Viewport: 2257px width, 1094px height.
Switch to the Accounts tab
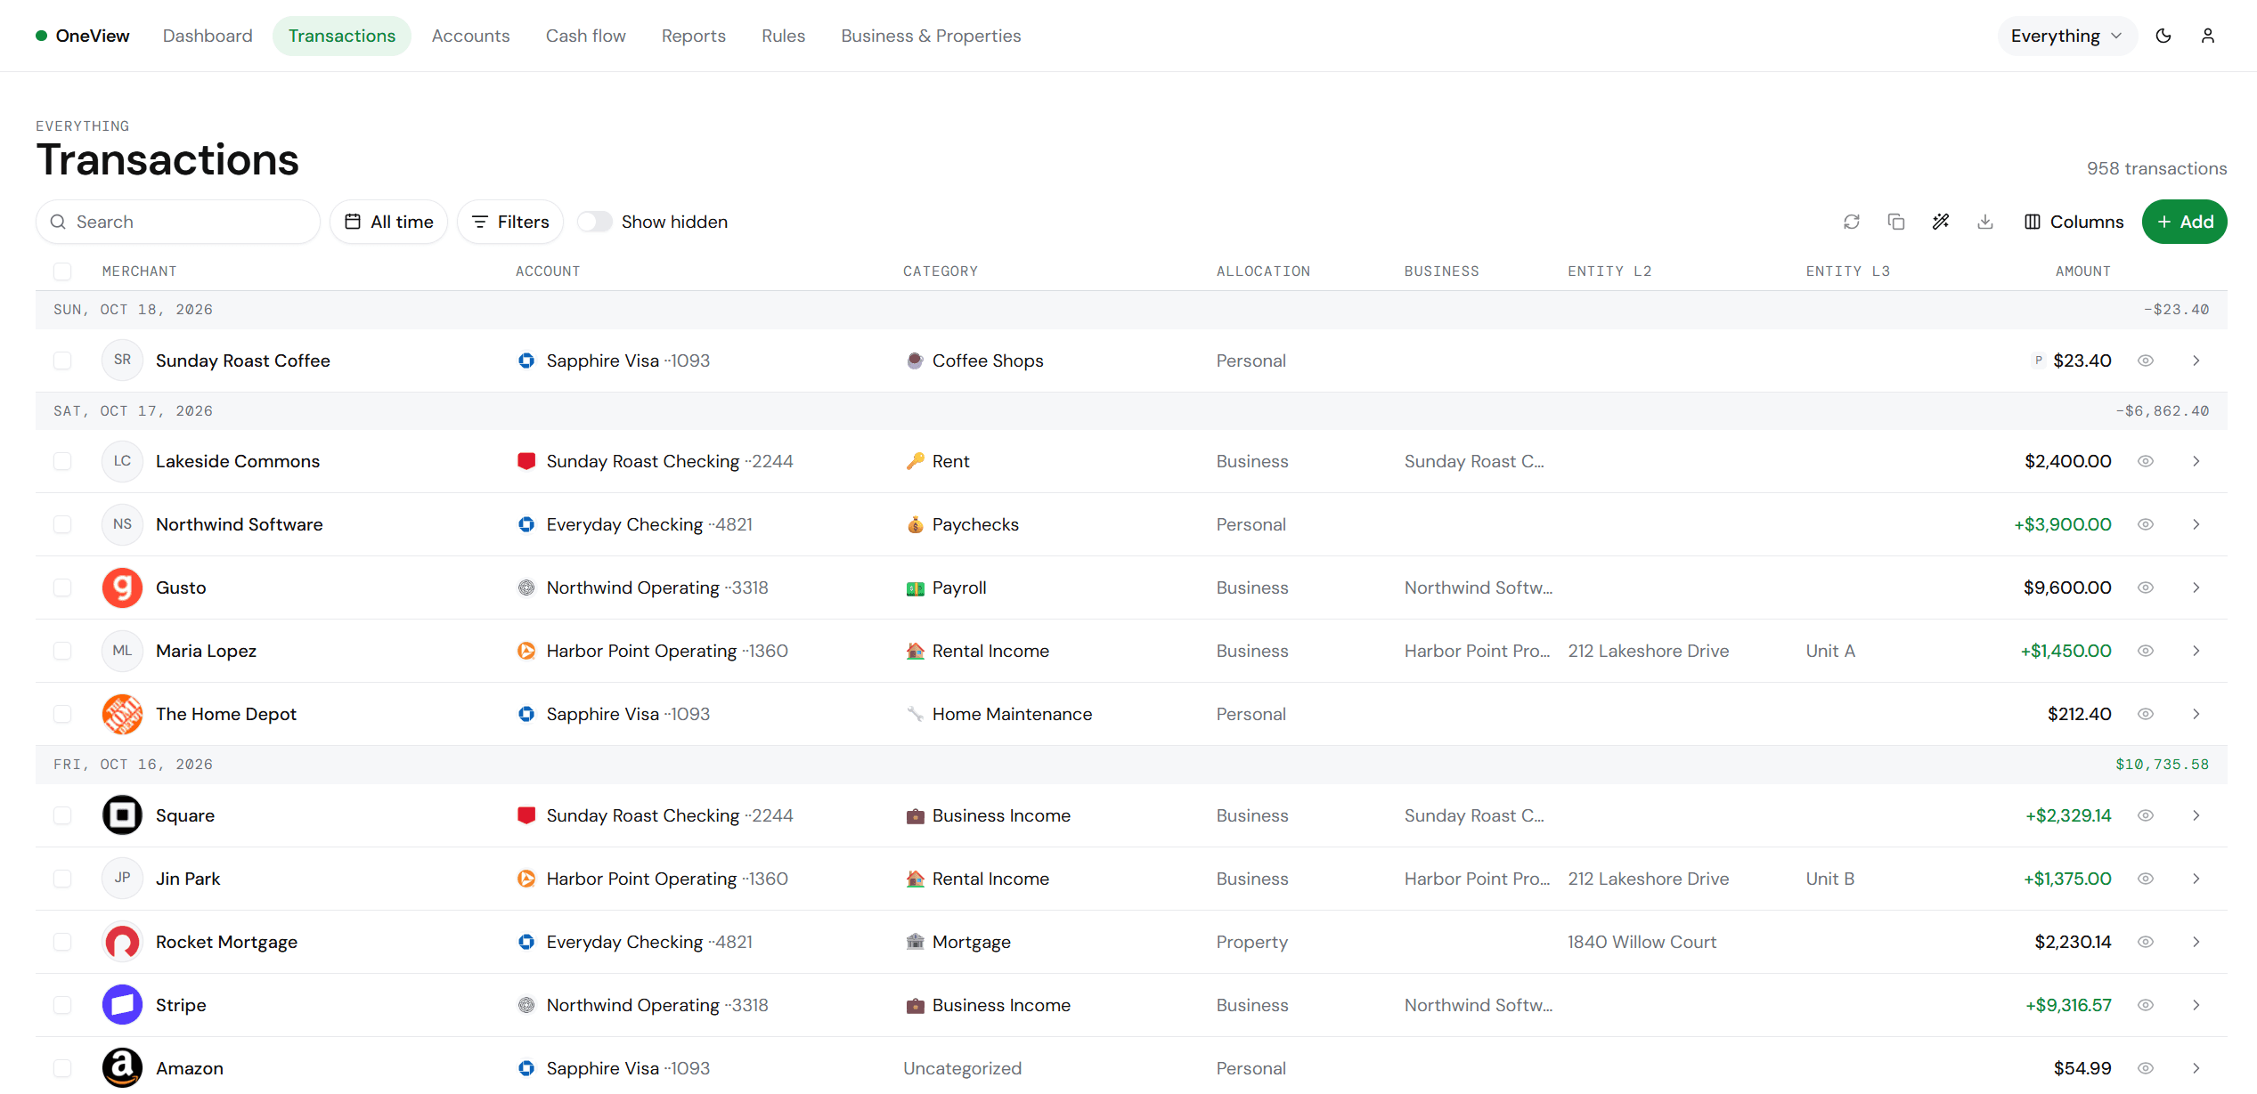coord(471,36)
